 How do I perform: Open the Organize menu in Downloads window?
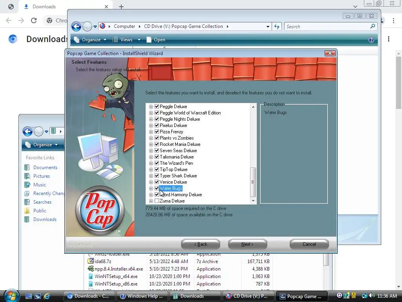[x=42, y=145]
